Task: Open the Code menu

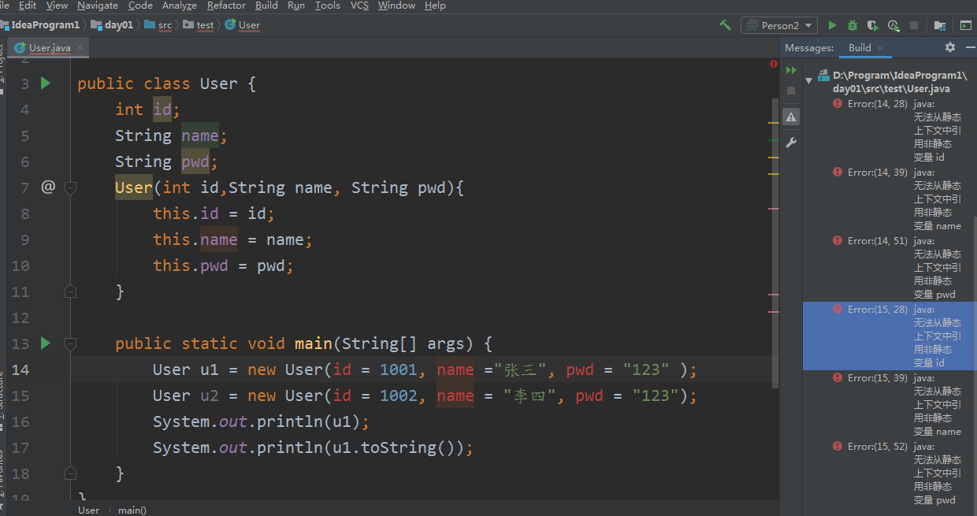Action: coord(140,6)
